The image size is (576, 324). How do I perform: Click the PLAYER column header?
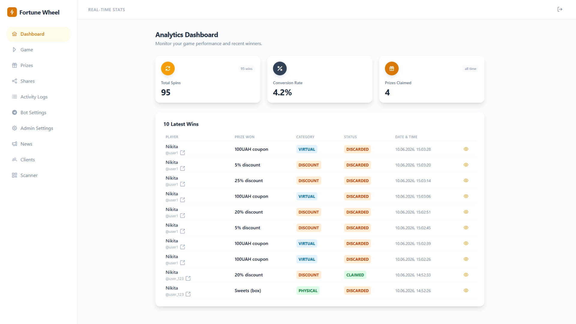pos(172,137)
